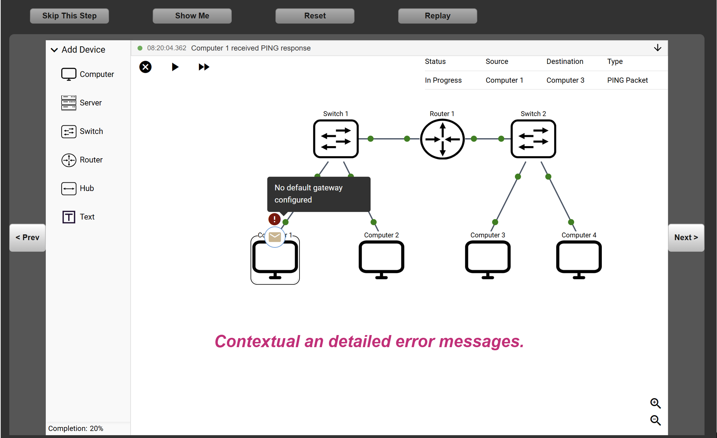Viewport: 717px width, 438px height.
Task: Zoom in on the network canvas
Action: click(x=655, y=403)
